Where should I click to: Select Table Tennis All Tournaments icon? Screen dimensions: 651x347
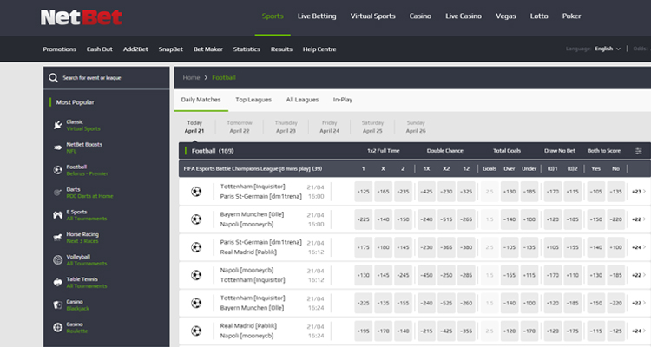click(57, 282)
